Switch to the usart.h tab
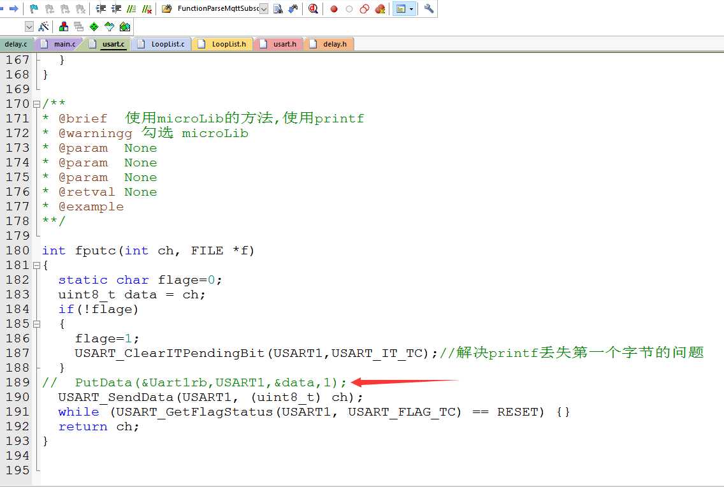This screenshot has height=487, width=724. 279,45
